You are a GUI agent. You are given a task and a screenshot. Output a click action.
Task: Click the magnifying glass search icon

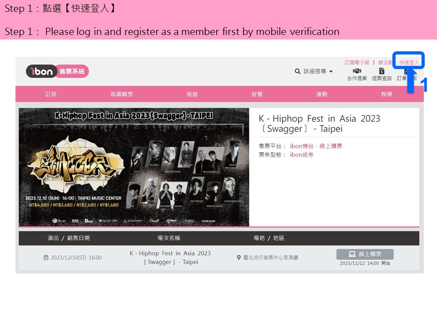297,71
